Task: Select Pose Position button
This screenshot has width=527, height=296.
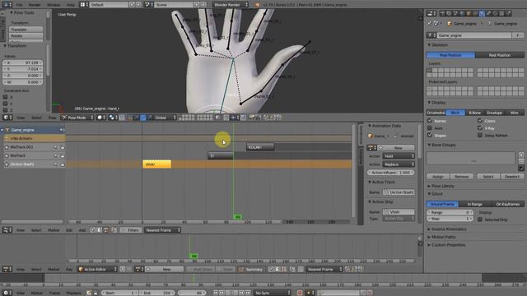Action: click(x=450, y=55)
